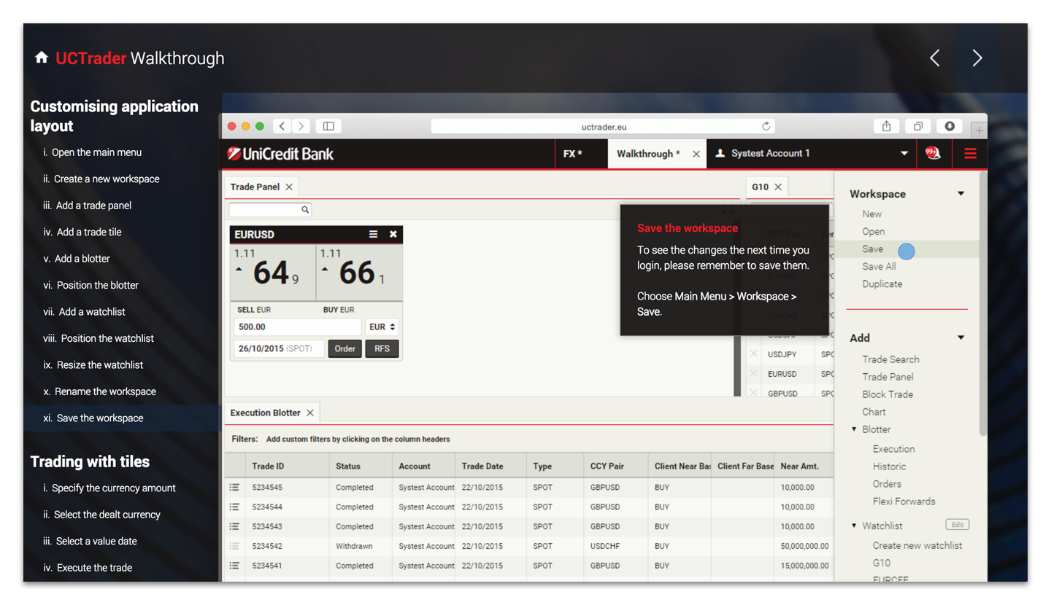Add a Block Trade from menu
Viewport: 1051px width, 605px height.
[x=888, y=394]
